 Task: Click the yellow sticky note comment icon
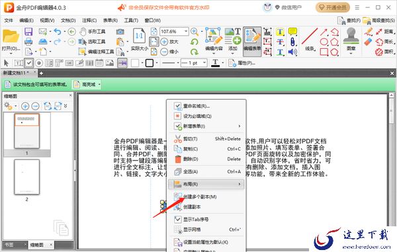(x=292, y=32)
